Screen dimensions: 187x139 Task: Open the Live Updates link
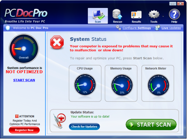(x=171, y=28)
